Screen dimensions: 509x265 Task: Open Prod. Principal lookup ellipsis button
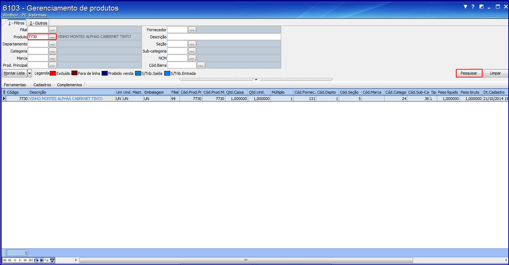tap(53, 65)
